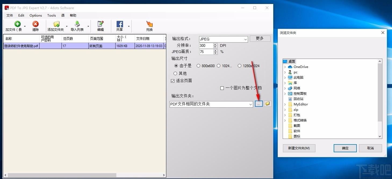This screenshot has width=392, height=179.
Task: Select the 由于是 output size radio button
Action: pos(176,66)
